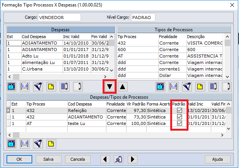This screenshot has width=239, height=168.
Task: Select the ddd row with finalidade Dolar
Action: pyautogui.click(x=170, y=75)
